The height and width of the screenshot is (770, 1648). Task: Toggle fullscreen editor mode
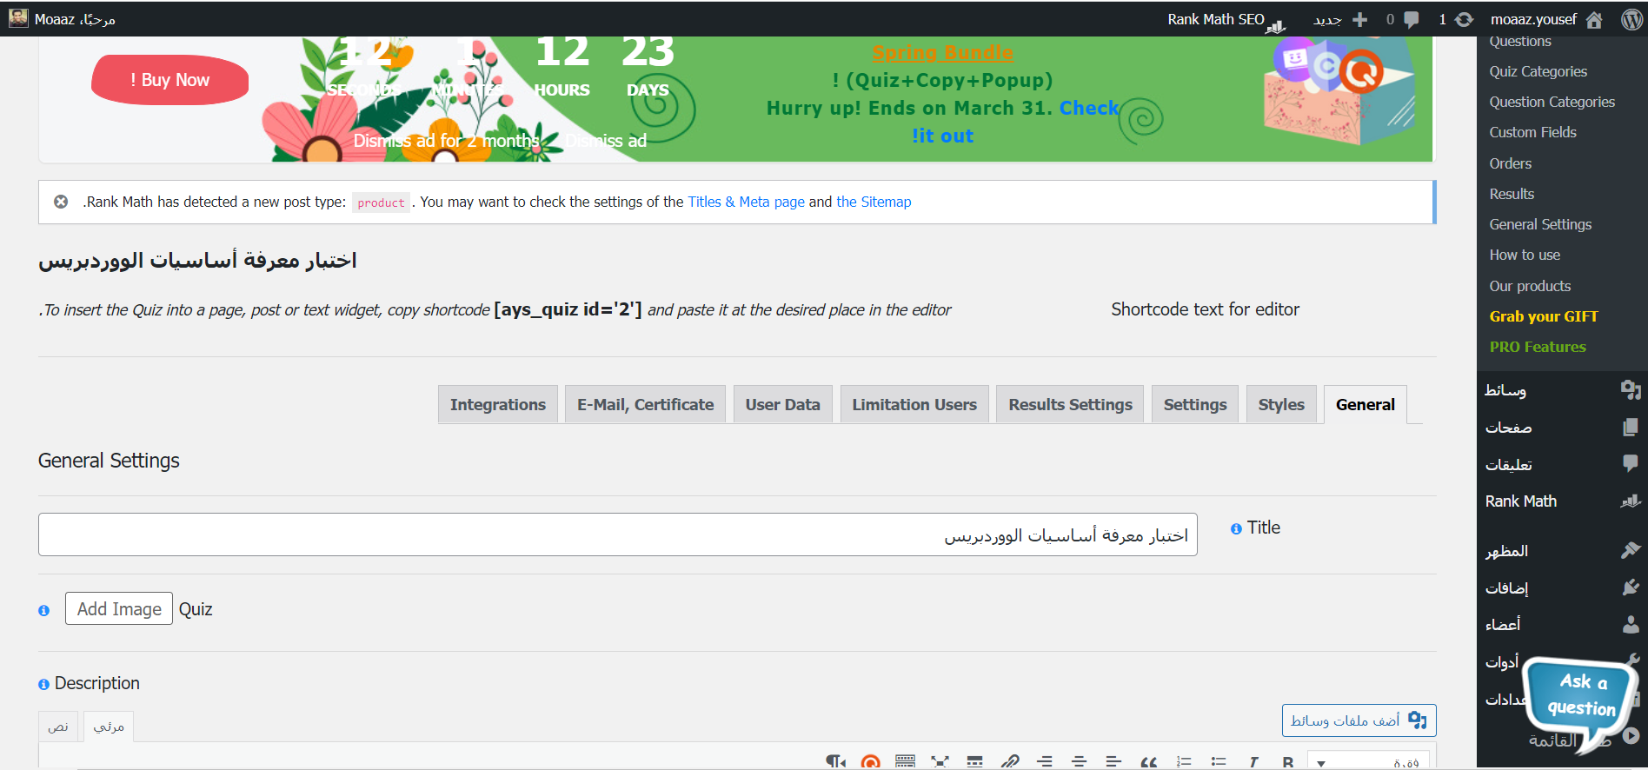[940, 762]
